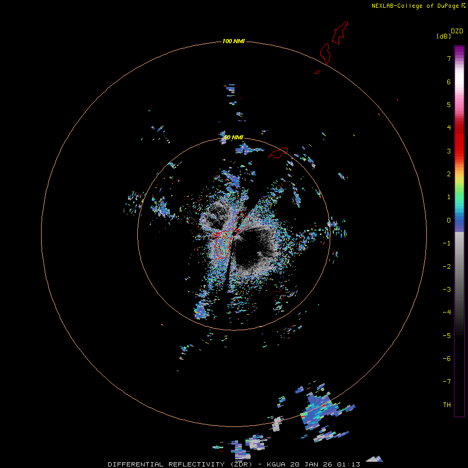
Task: Click the red Guam island outline at the radar center
Action: click(230, 235)
